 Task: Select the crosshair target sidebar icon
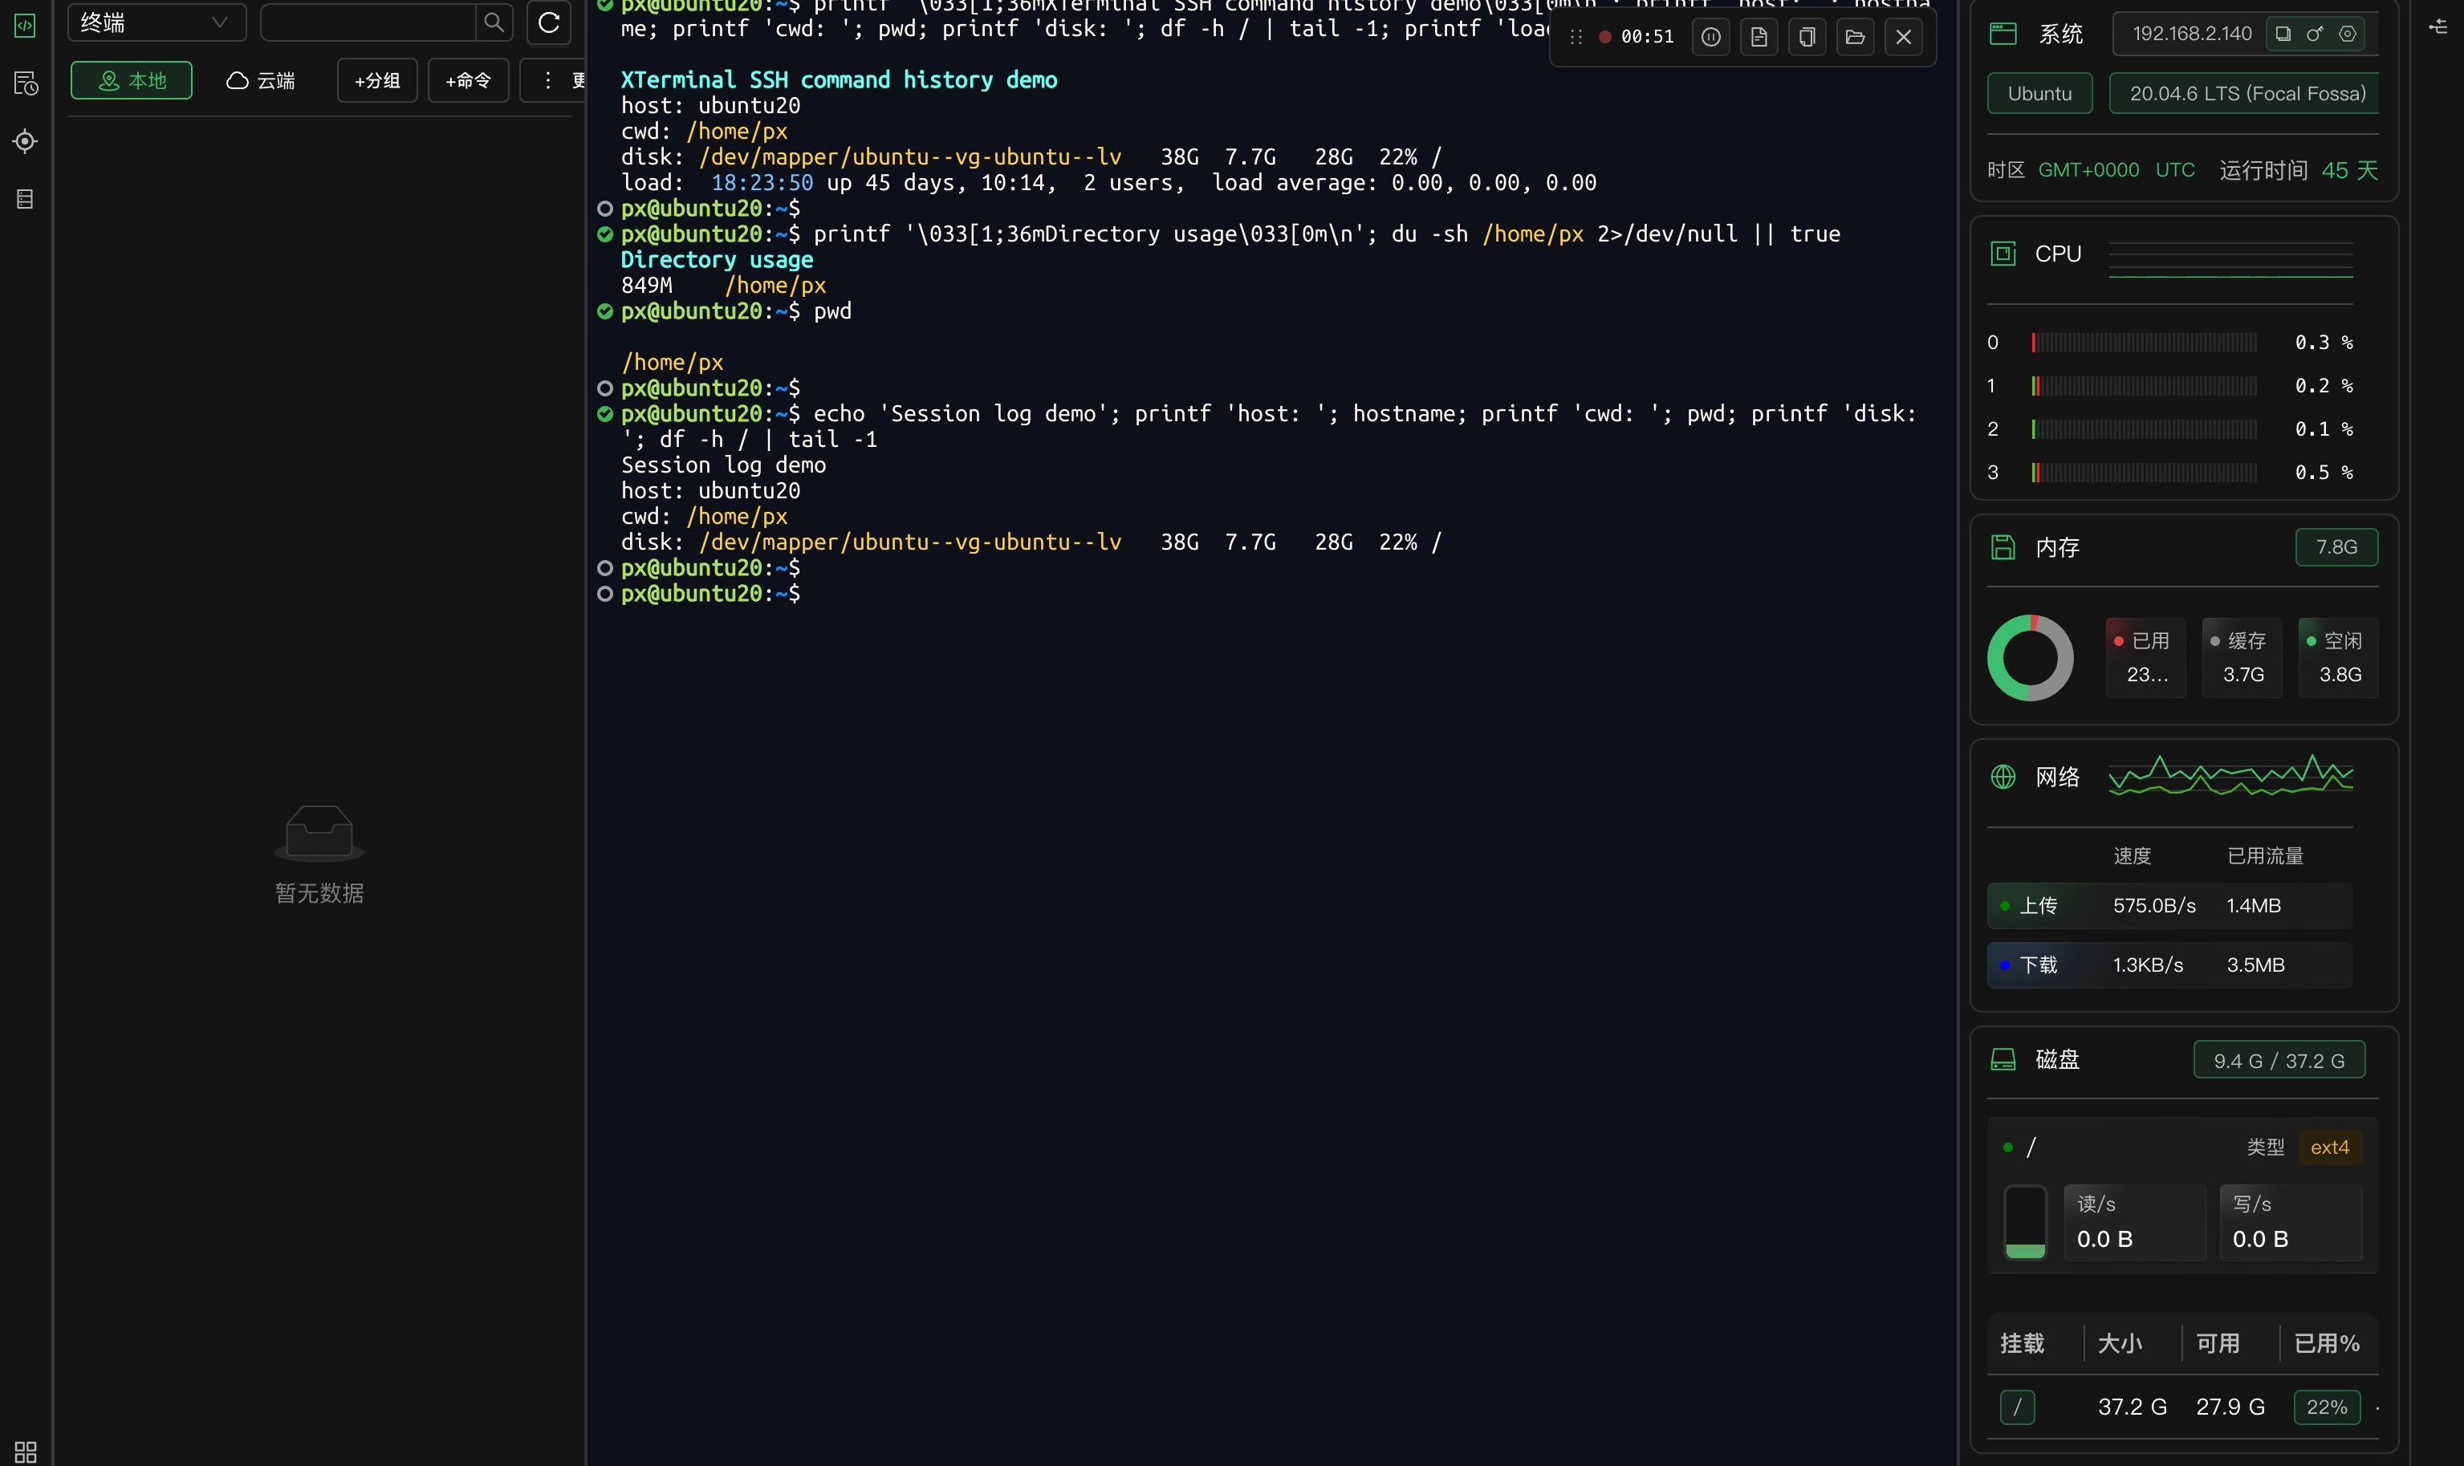click(26, 141)
